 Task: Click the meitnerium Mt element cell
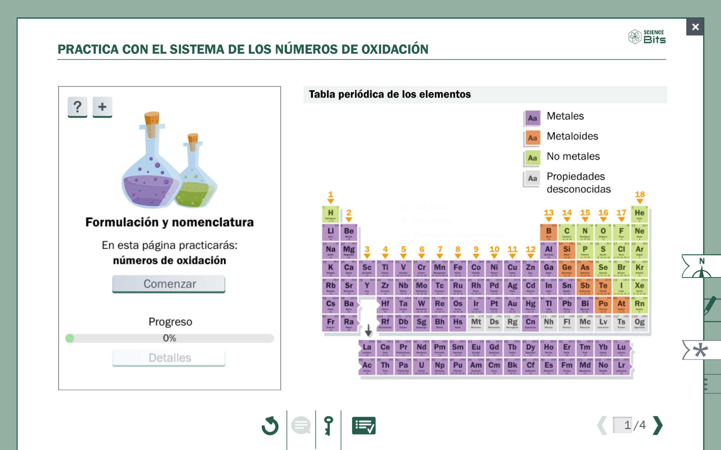476,323
